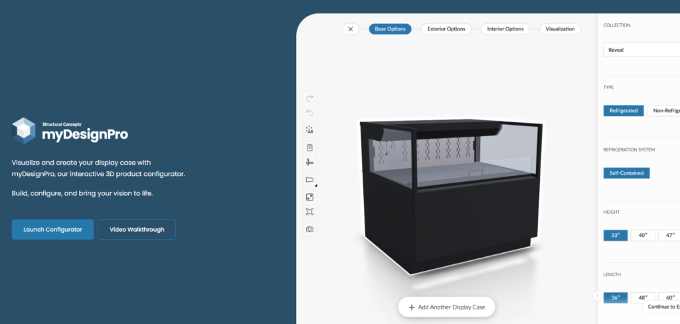Click Add Another Display Case
680x324 pixels.
click(x=447, y=307)
